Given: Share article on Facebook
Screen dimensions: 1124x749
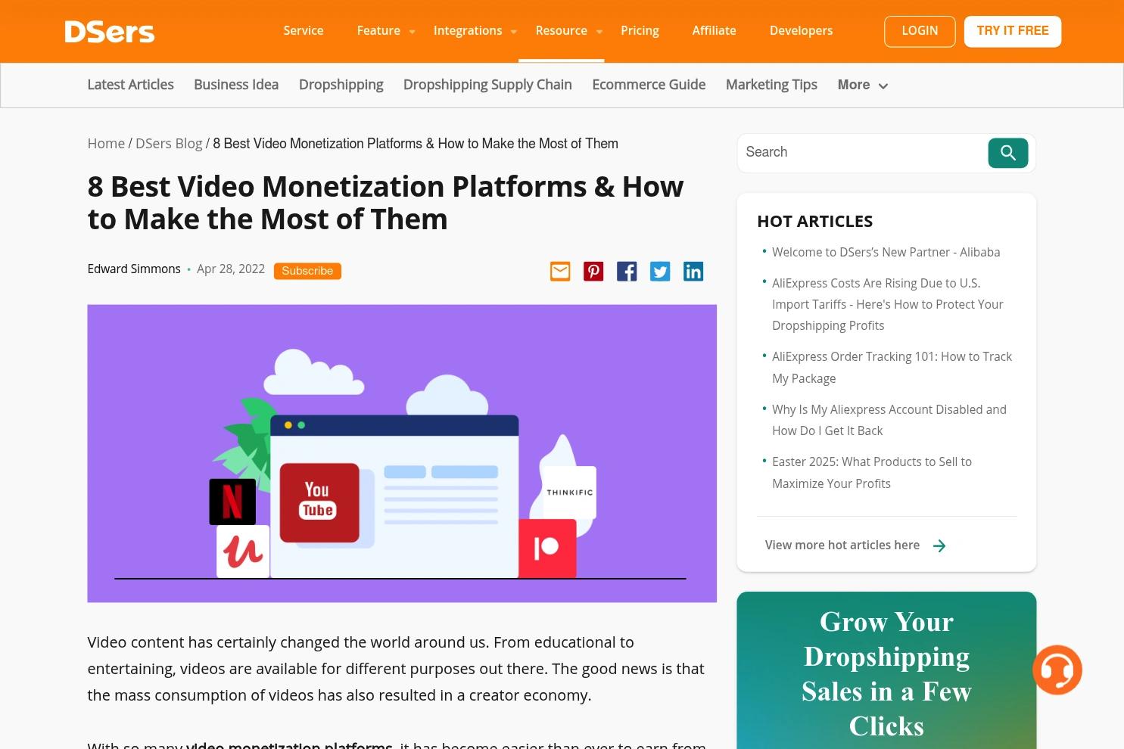Looking at the screenshot, I should click(x=627, y=272).
